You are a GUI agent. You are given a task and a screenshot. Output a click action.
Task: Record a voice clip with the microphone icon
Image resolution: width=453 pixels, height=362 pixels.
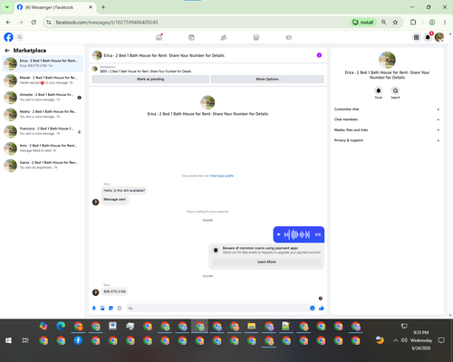(94, 308)
